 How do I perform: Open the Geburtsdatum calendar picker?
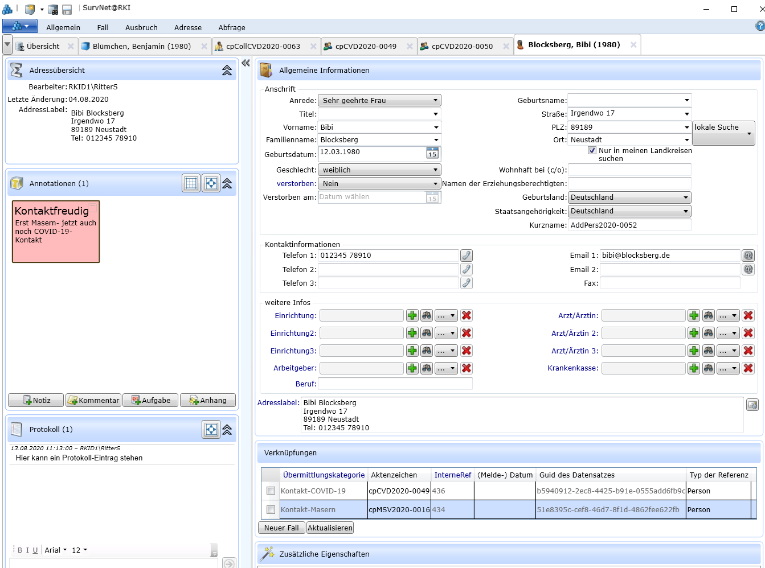pos(432,153)
